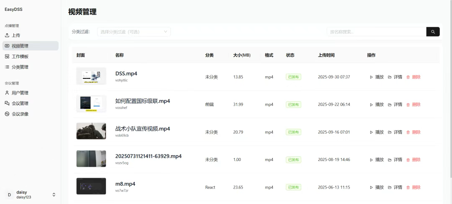Delete 战术小队宣传视频.mp4

coord(413,132)
